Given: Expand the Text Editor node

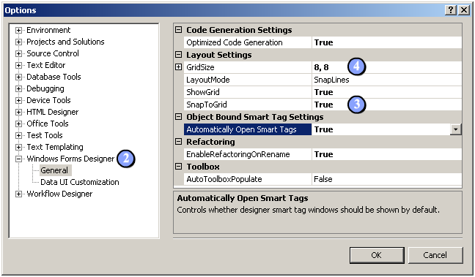Looking at the screenshot, I should point(19,65).
